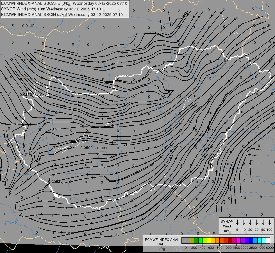The height and width of the screenshot is (253, 275).
Task: Select the purple CAPE swatch before 2000
Action: tap(242, 240)
